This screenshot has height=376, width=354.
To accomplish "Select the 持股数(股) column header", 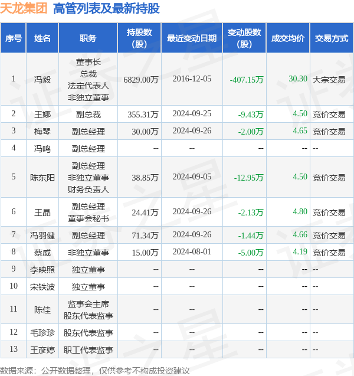I will click(139, 38).
